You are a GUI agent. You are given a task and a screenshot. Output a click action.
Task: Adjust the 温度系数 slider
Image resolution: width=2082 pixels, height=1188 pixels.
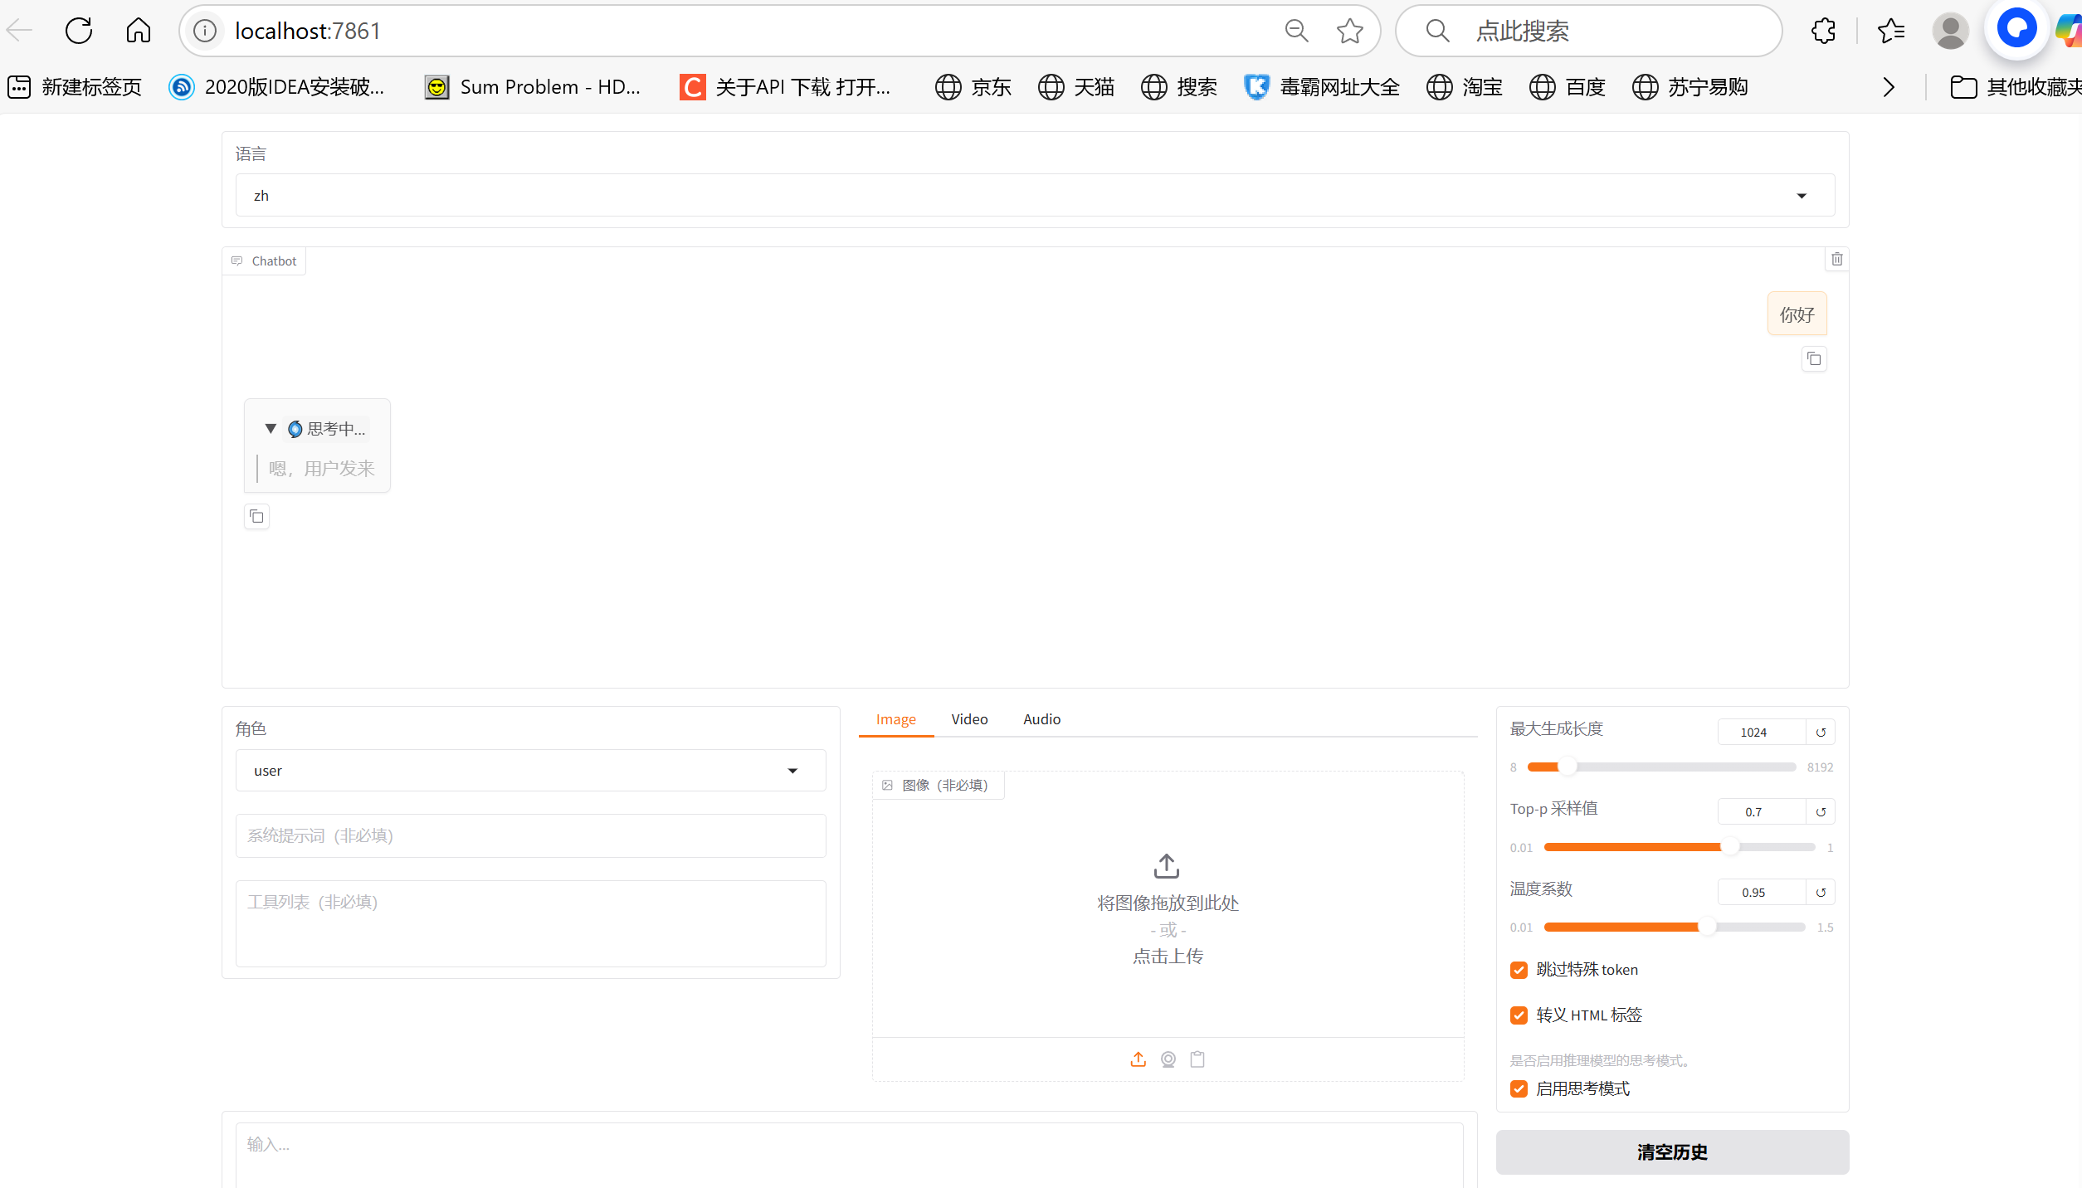click(x=1706, y=928)
